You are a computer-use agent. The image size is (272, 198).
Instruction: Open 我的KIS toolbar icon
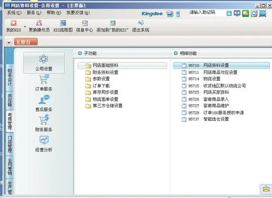(14, 23)
